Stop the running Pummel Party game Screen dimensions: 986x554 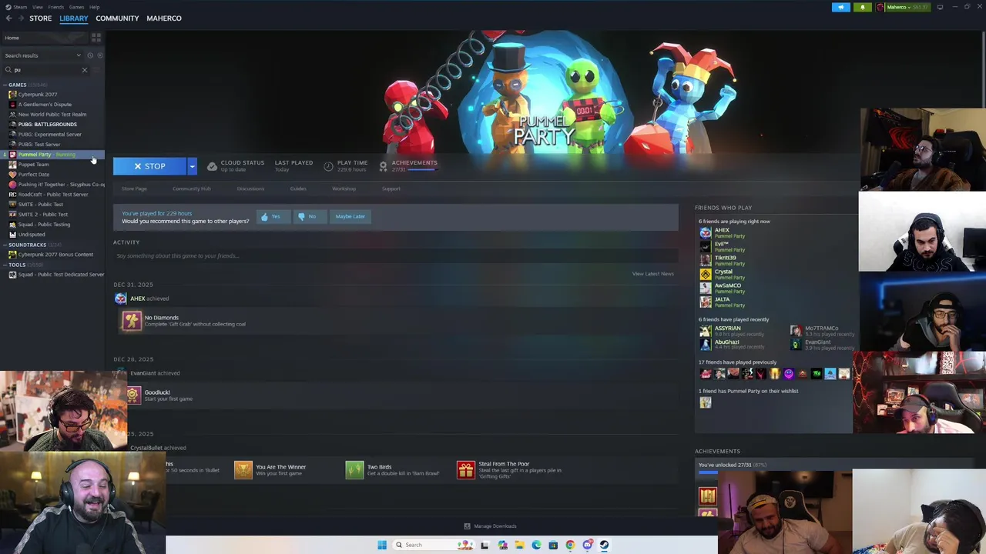[149, 166]
